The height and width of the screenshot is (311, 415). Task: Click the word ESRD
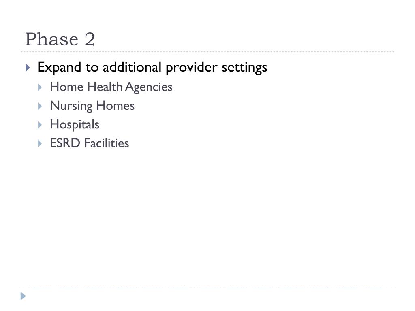click(65, 143)
